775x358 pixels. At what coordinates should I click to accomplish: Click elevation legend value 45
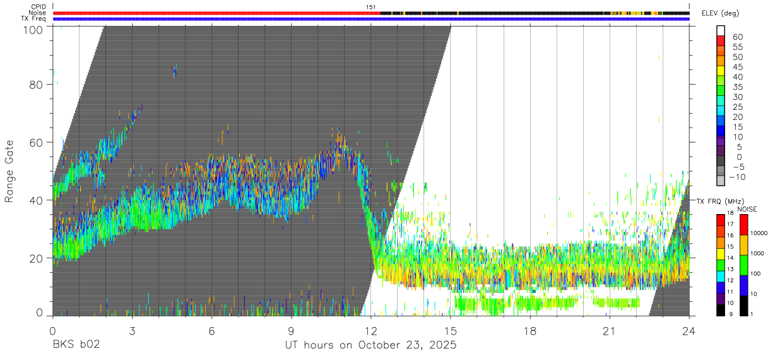[x=737, y=67]
